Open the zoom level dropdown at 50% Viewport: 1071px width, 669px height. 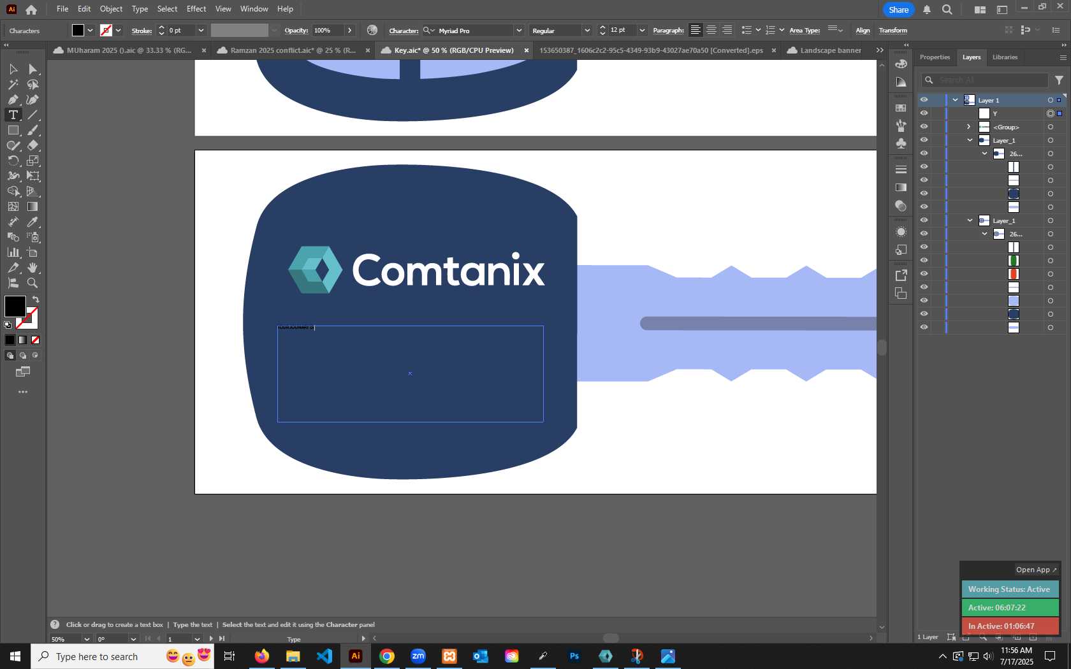pos(87,639)
